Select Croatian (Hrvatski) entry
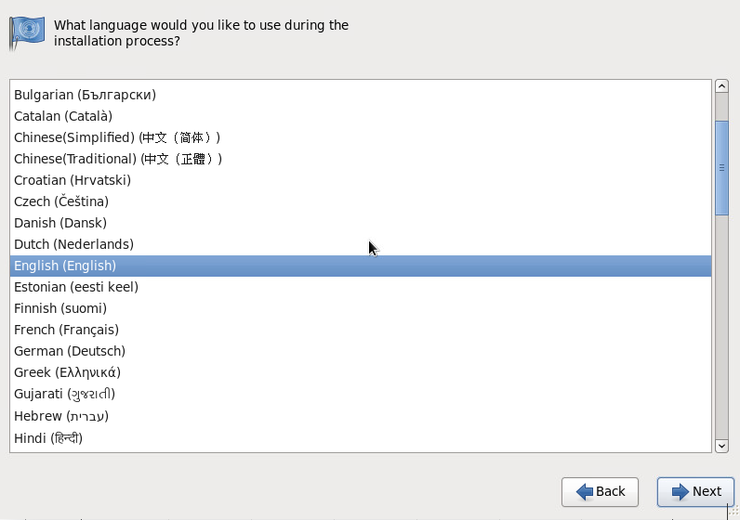This screenshot has width=740, height=520. point(361,180)
